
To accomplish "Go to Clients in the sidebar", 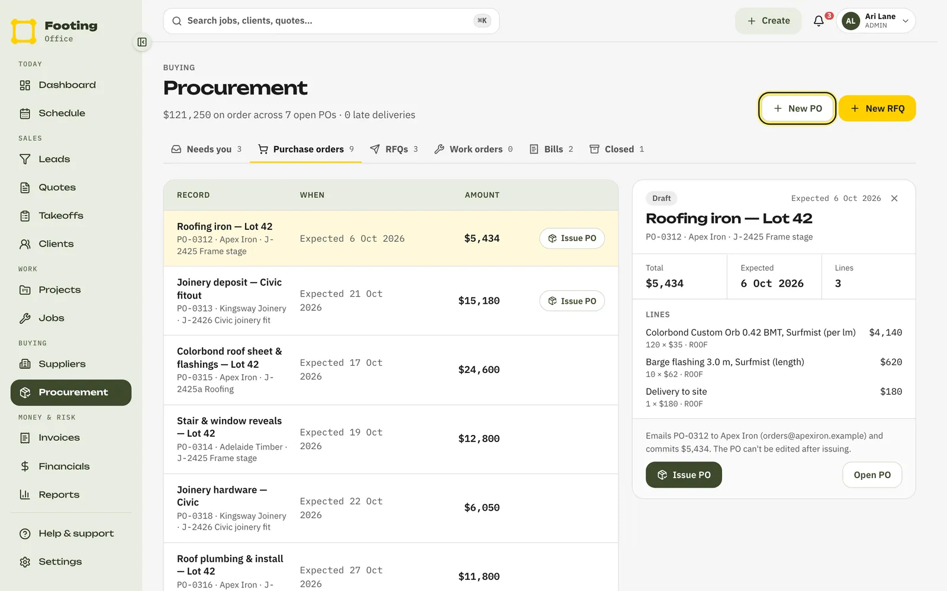I will pyautogui.click(x=71, y=244).
